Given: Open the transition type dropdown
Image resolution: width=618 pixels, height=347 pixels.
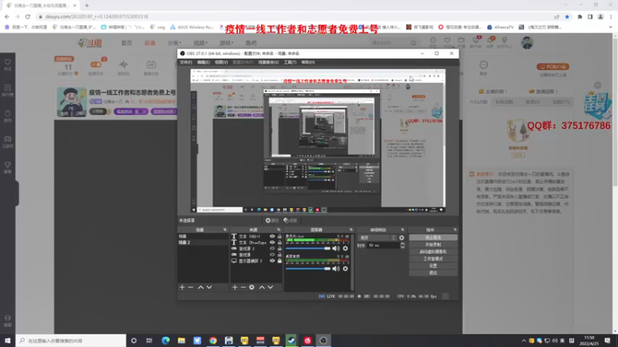Looking at the screenshot, I should [x=377, y=238].
